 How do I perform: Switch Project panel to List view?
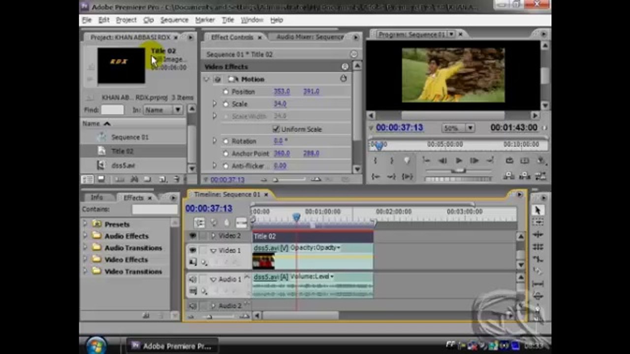[88, 179]
